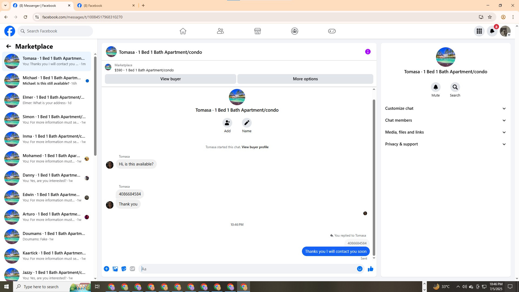The image size is (519, 292).
Task: Click the GIF picker icon
Action: coord(132,269)
